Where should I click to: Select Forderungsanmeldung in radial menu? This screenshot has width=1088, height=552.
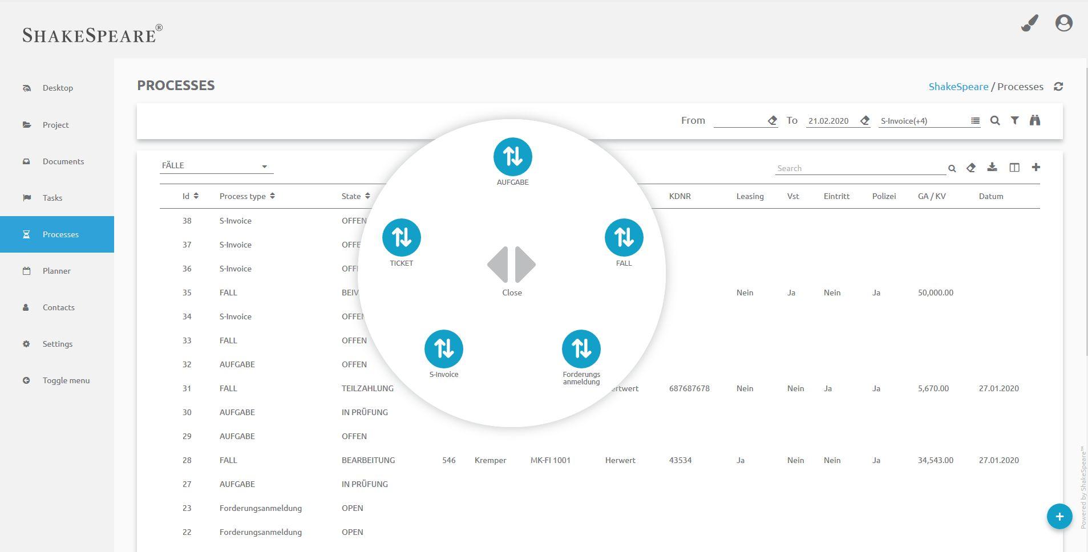(x=581, y=349)
